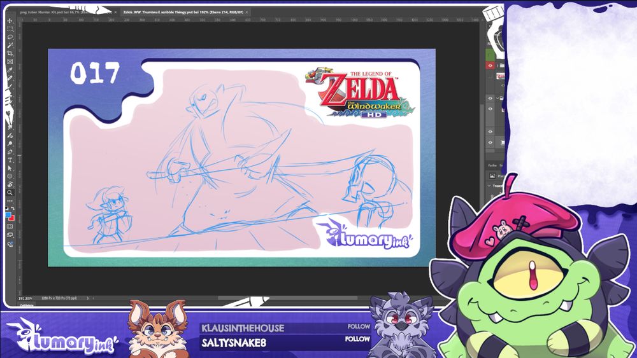Select the Crop tool
This screenshot has width=637, height=358.
[10, 53]
